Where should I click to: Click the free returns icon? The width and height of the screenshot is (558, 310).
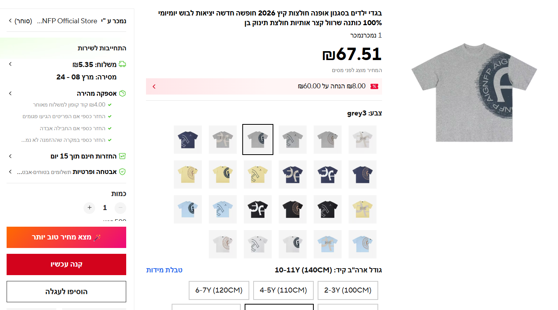coord(122,156)
